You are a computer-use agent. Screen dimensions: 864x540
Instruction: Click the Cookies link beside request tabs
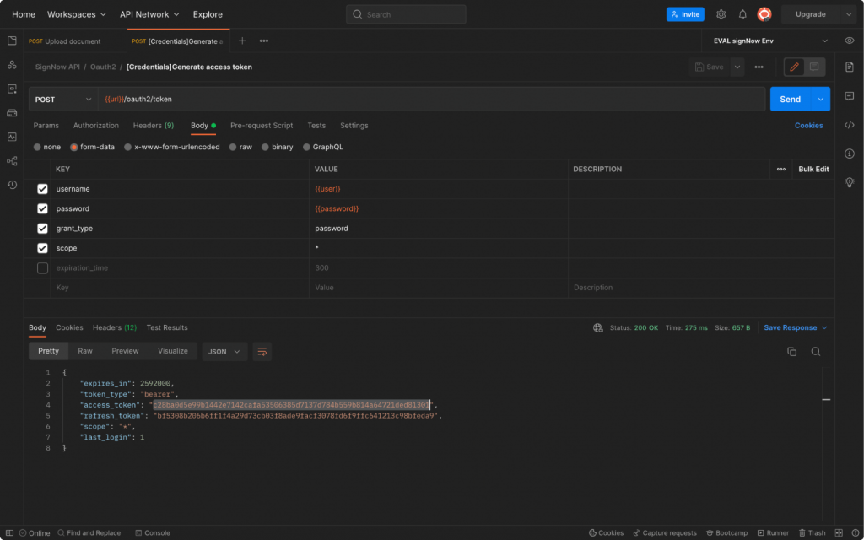808,126
